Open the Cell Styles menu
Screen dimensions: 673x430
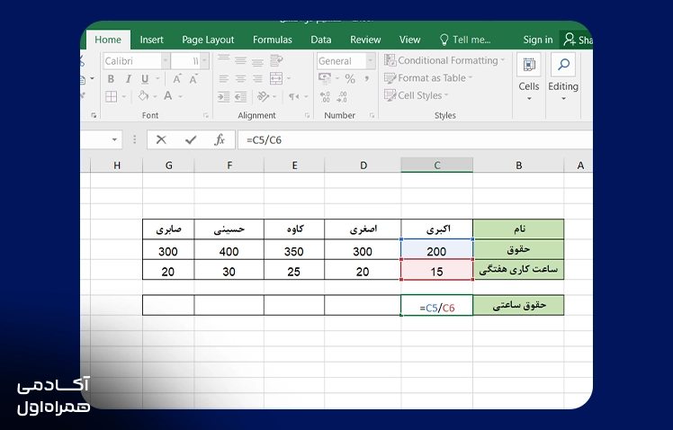click(x=416, y=95)
